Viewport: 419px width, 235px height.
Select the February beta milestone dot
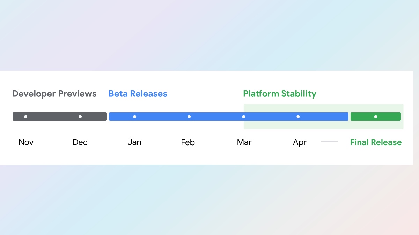click(x=189, y=117)
